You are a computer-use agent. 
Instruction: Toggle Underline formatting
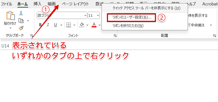point(56,25)
